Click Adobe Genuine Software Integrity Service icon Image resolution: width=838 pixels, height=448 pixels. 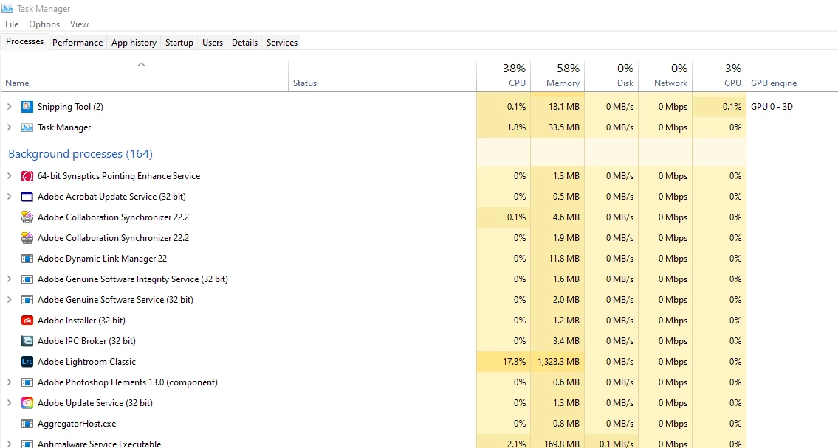[27, 279]
